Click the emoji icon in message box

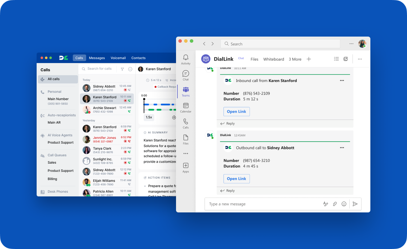tap(344, 204)
